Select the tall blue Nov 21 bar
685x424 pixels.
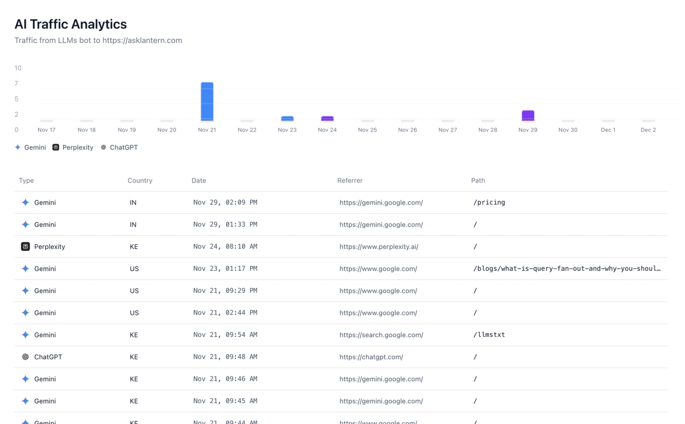click(x=207, y=101)
